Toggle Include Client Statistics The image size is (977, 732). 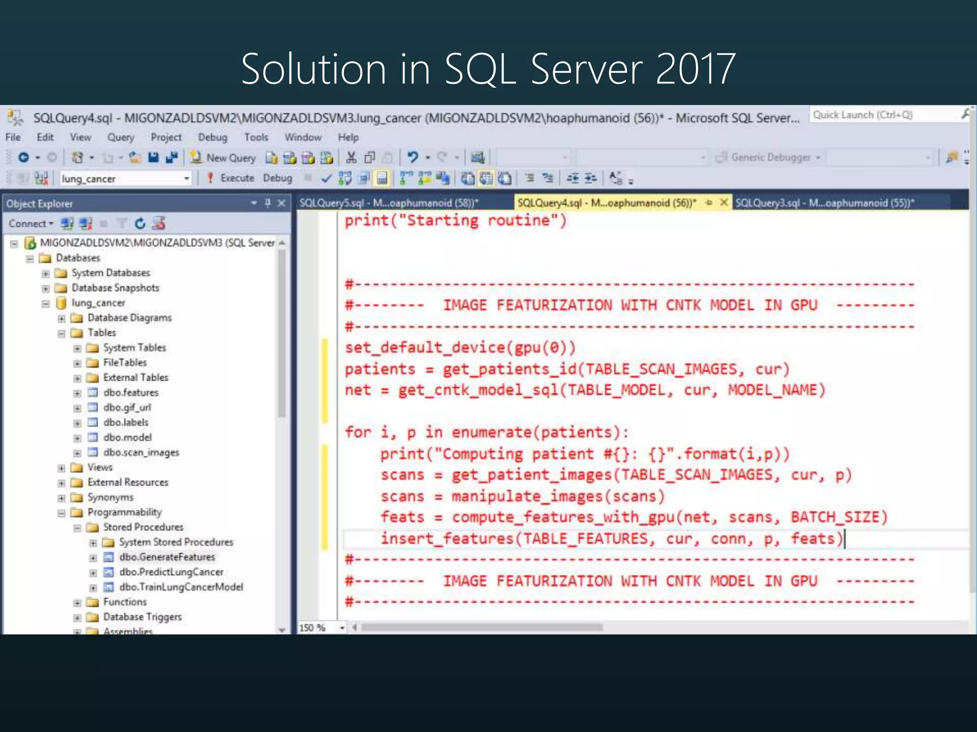443,179
